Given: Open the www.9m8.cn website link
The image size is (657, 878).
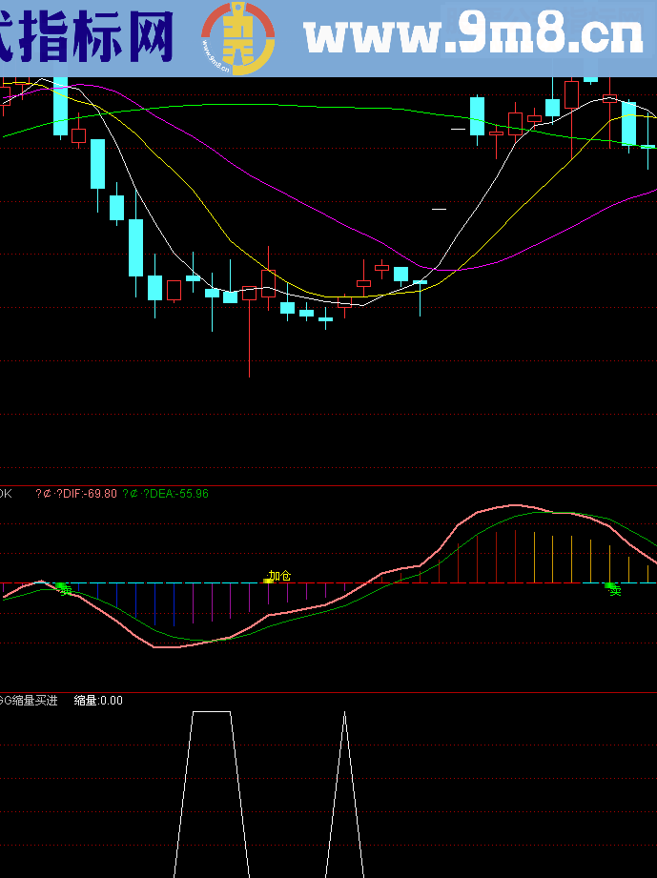Looking at the screenshot, I should (x=474, y=38).
